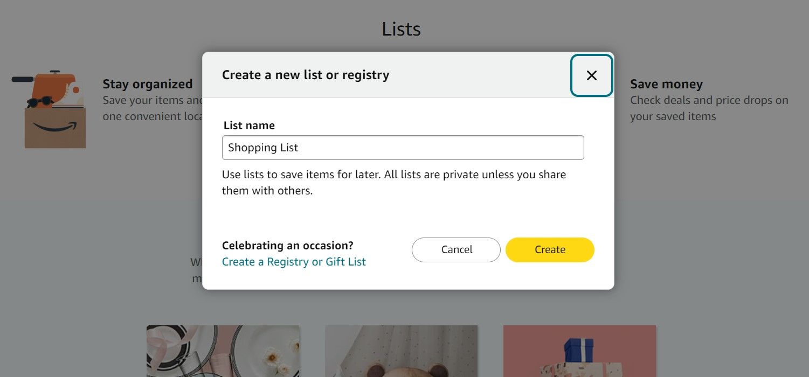The height and width of the screenshot is (377, 809).
Task: Click the Create button to save the list
Action: click(x=550, y=249)
